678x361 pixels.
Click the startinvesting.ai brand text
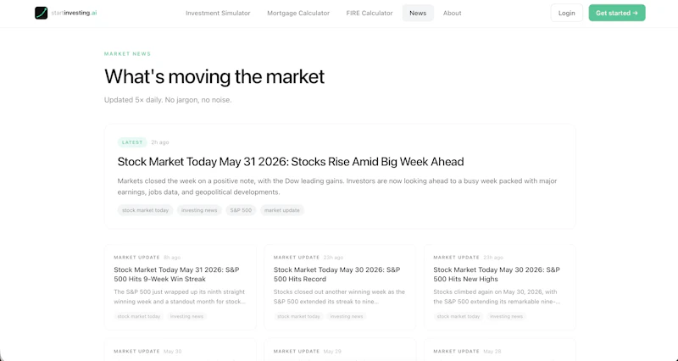(x=74, y=13)
